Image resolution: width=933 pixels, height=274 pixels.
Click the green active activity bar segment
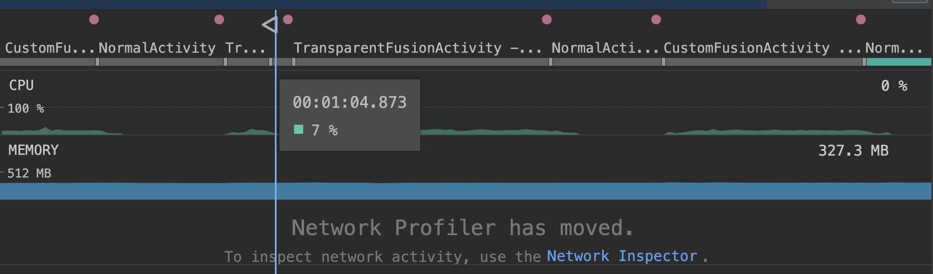(x=899, y=62)
